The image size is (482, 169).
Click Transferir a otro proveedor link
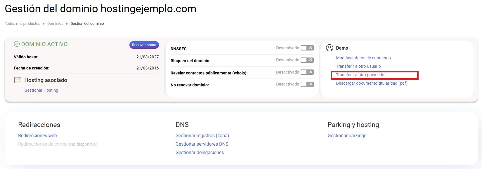click(361, 75)
